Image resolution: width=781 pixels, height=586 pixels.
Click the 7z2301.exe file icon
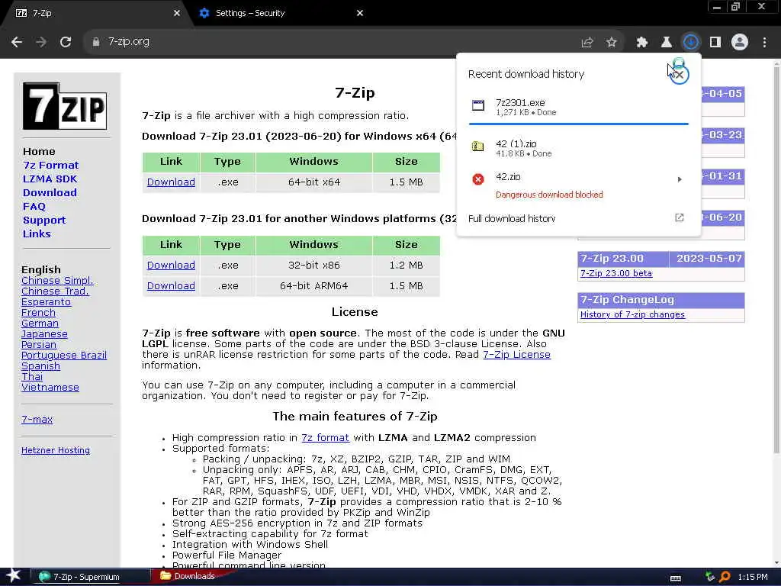pyautogui.click(x=478, y=105)
